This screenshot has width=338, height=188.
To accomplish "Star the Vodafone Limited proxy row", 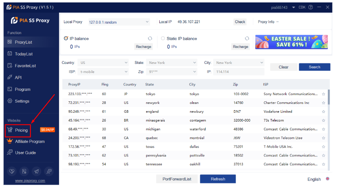I will [x=323, y=111].
